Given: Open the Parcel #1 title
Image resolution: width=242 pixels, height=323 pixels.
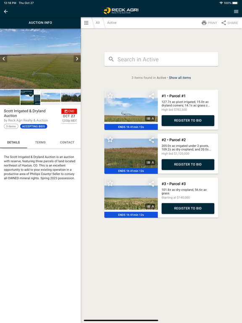Looking at the screenshot, I should pyautogui.click(x=174, y=96).
